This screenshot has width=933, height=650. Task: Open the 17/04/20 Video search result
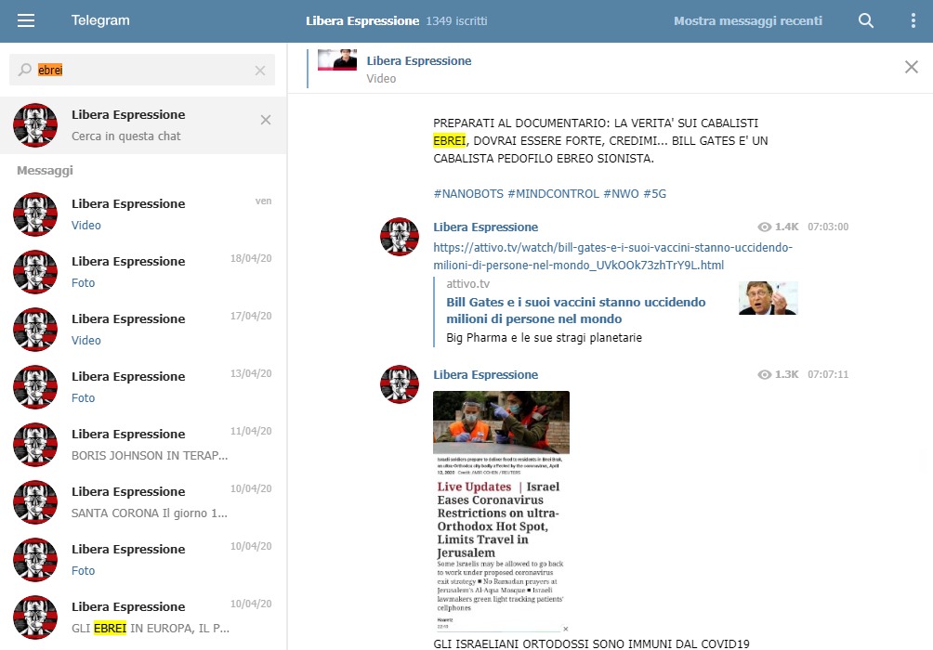[143, 330]
